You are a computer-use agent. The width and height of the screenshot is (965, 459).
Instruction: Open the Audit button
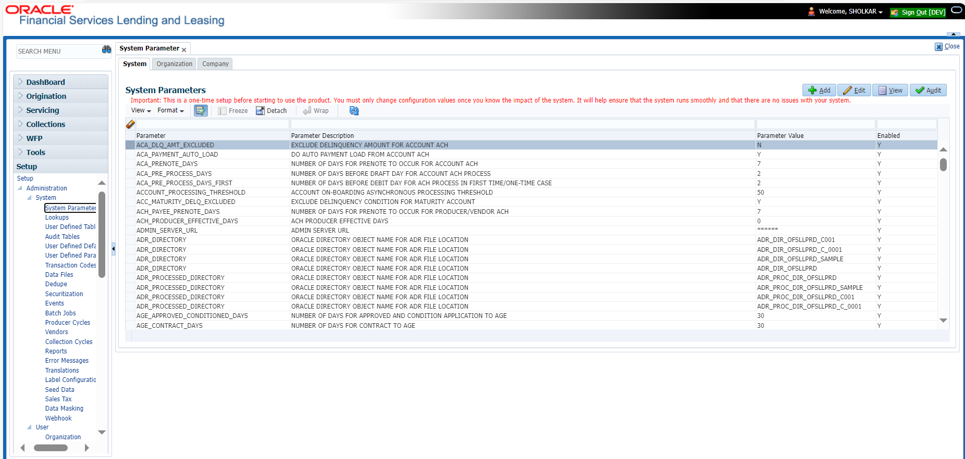pos(928,90)
